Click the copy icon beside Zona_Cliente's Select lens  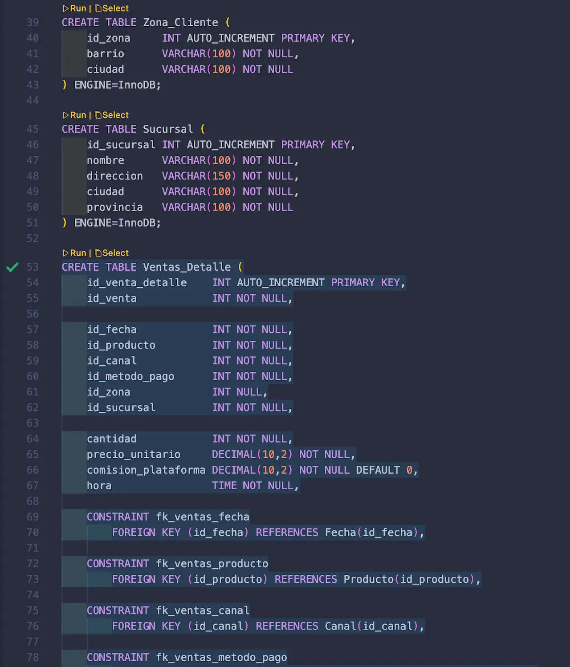point(99,8)
